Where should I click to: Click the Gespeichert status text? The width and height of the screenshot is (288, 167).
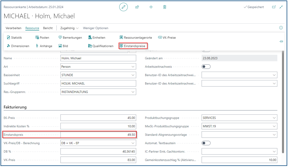[254, 7]
